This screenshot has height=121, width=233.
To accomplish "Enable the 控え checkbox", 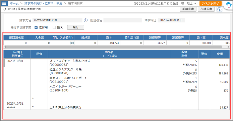I will (54, 27).
